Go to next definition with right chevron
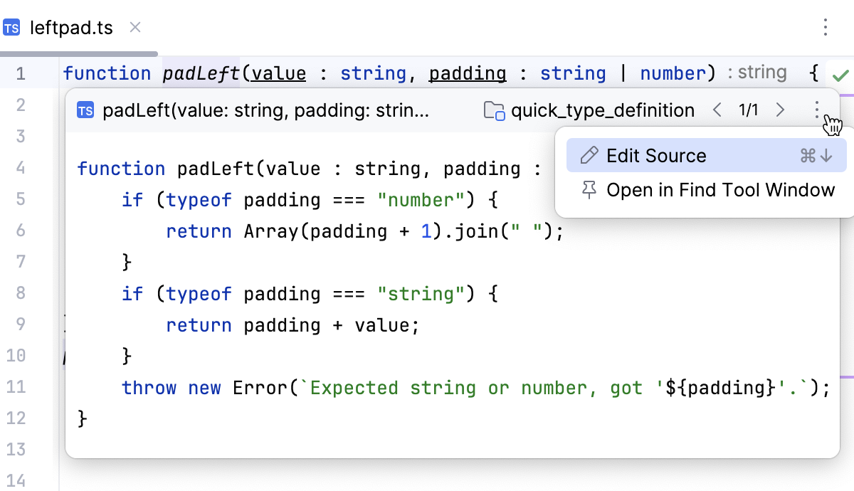 click(x=780, y=110)
